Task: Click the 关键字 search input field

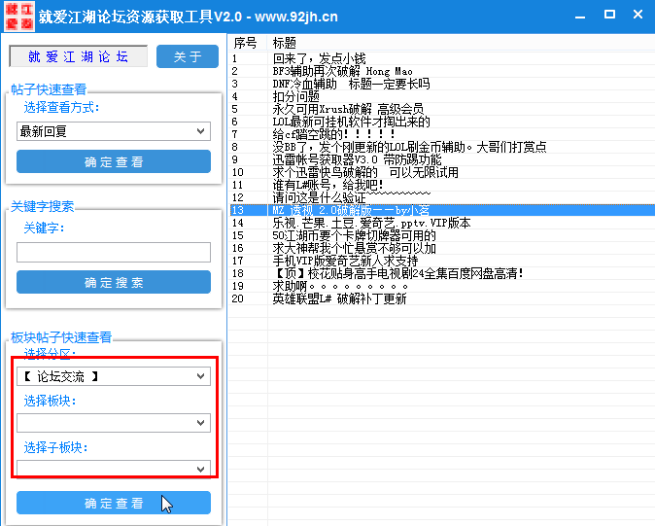Action: [x=114, y=252]
